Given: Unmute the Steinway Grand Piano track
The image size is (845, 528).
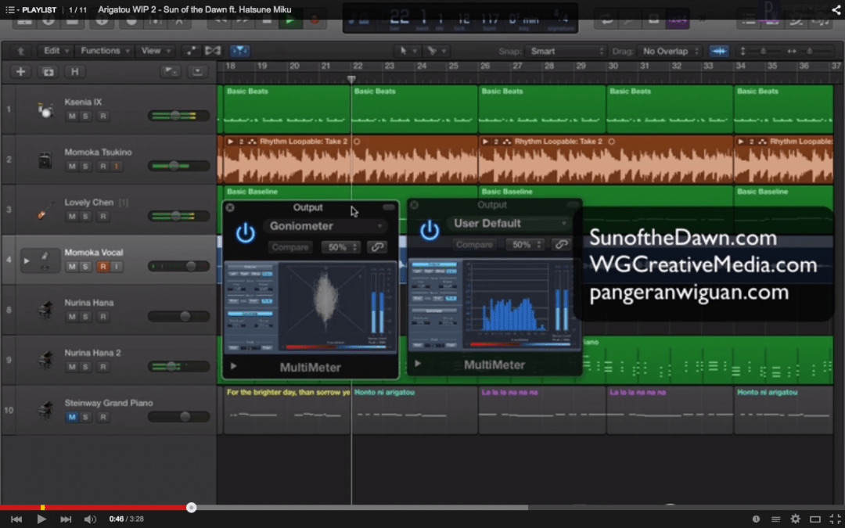Looking at the screenshot, I should coord(72,417).
